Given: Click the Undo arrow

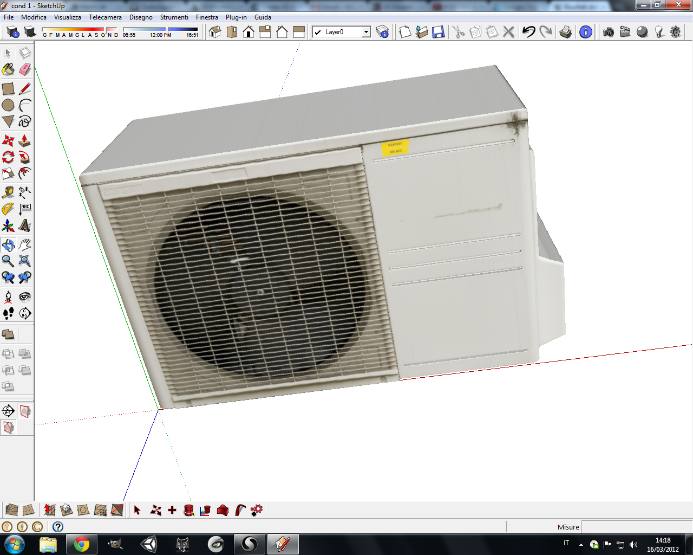Looking at the screenshot, I should (529, 32).
